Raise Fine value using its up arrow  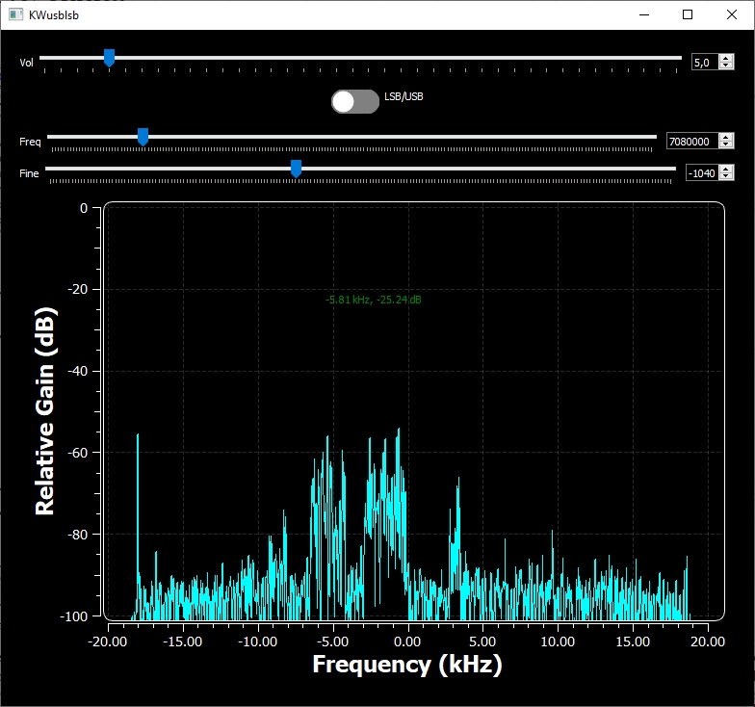727,169
